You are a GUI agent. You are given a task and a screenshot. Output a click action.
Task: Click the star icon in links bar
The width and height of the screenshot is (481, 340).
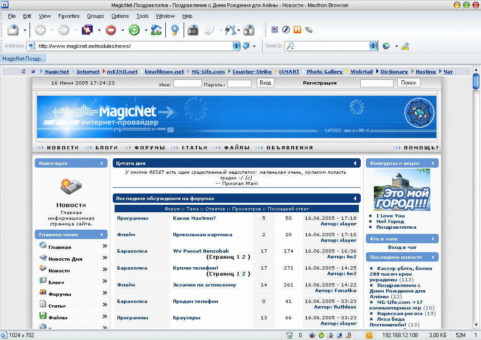coord(33,71)
